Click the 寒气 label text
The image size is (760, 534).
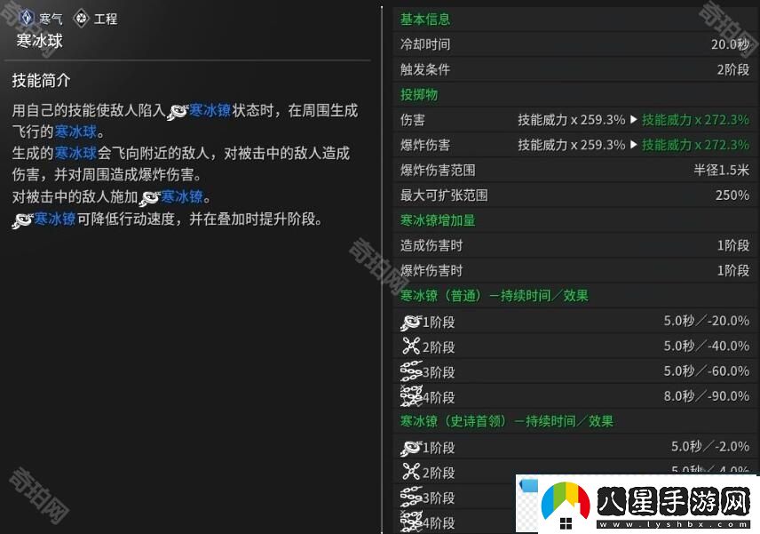(51, 19)
